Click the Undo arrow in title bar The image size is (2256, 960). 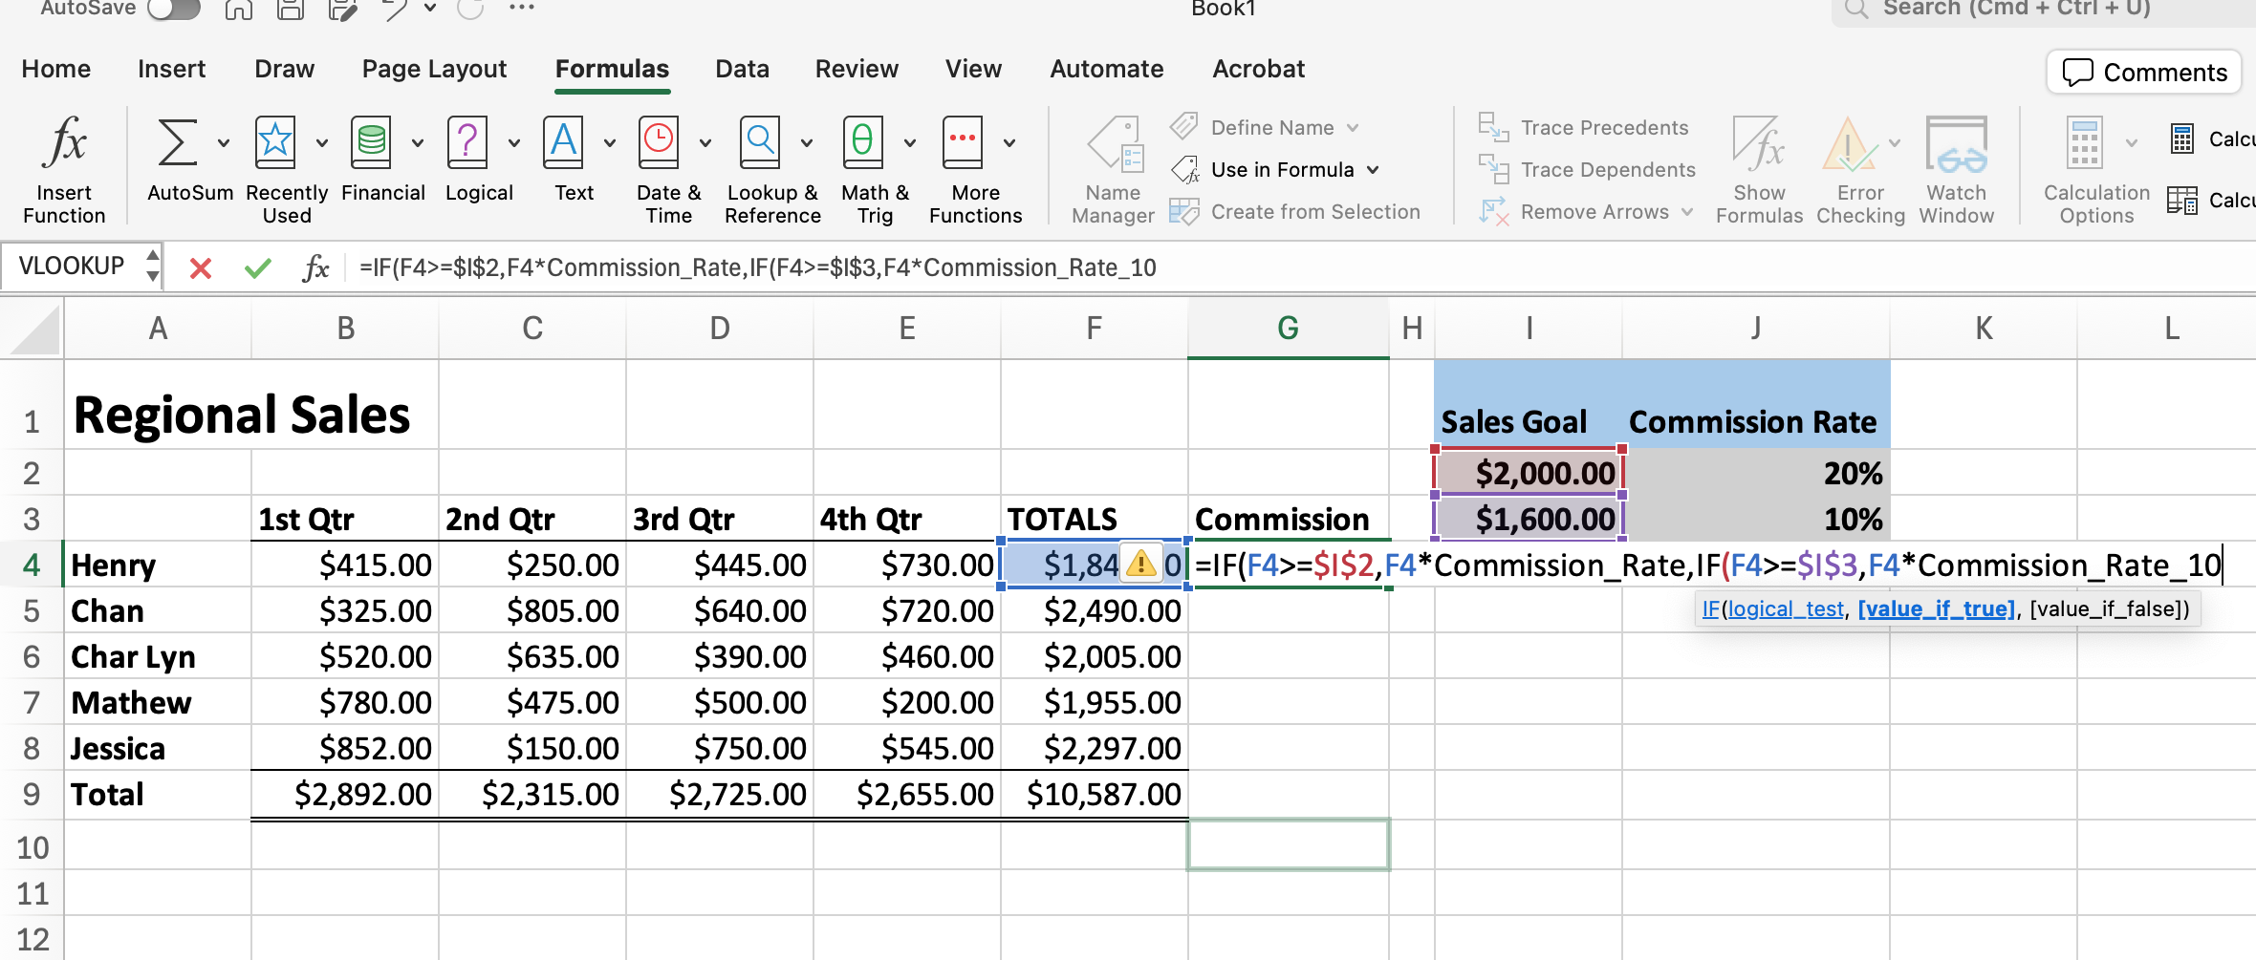[x=393, y=10]
